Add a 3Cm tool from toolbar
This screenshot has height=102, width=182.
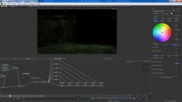pyautogui.click(x=54, y=6)
